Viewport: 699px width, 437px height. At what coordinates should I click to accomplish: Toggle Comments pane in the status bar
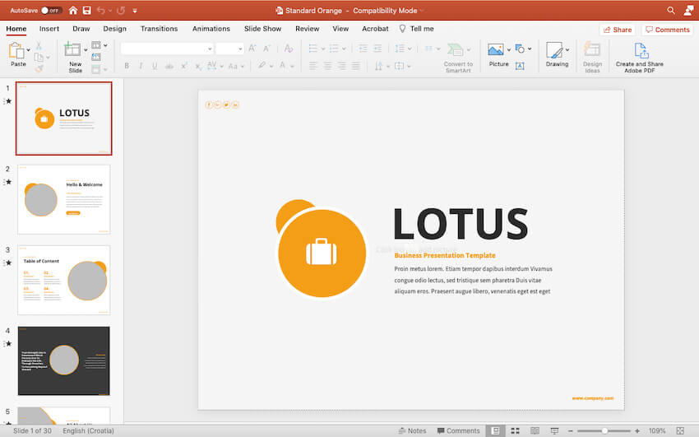[x=458, y=430]
